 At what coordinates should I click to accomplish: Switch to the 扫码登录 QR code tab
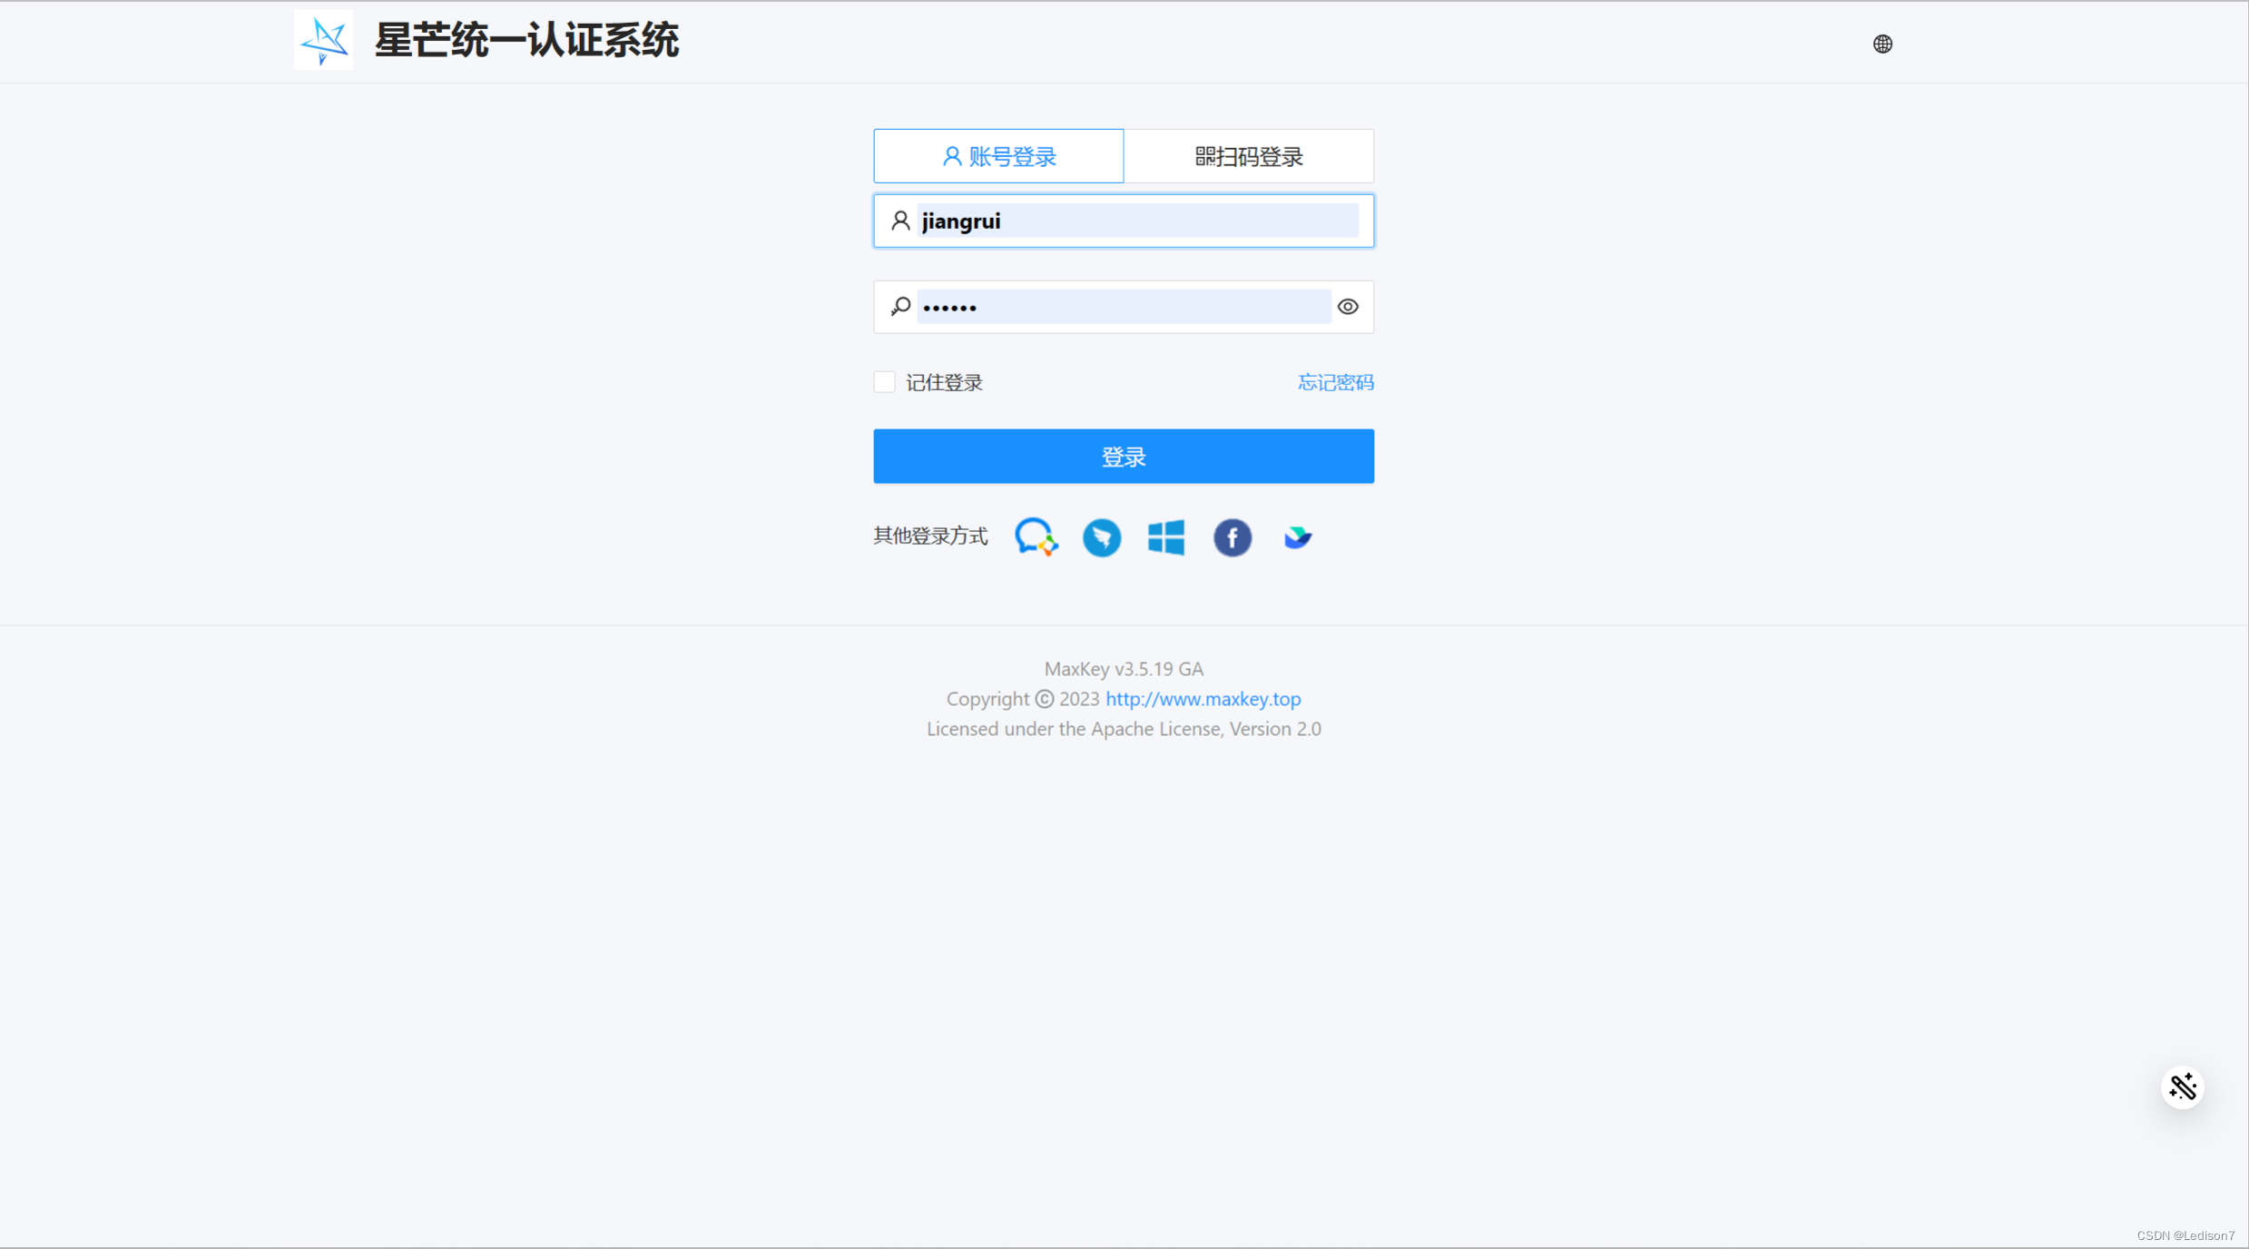click(1248, 155)
